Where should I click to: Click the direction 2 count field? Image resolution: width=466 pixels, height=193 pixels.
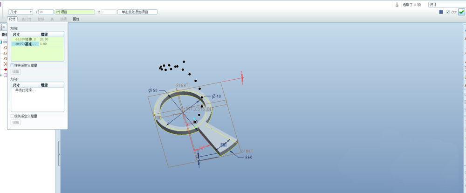point(109,12)
